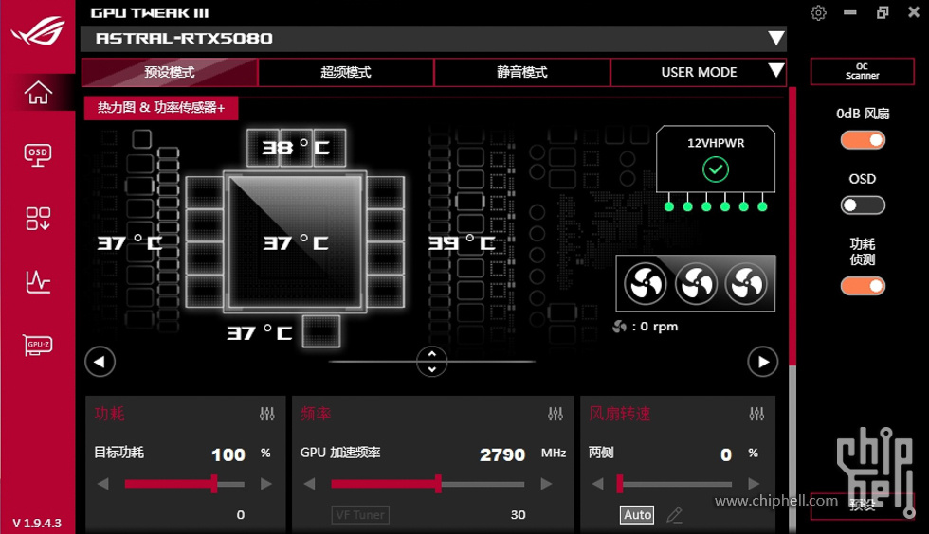Open the USER MODE dropdown arrow
929x534 pixels.
point(776,70)
